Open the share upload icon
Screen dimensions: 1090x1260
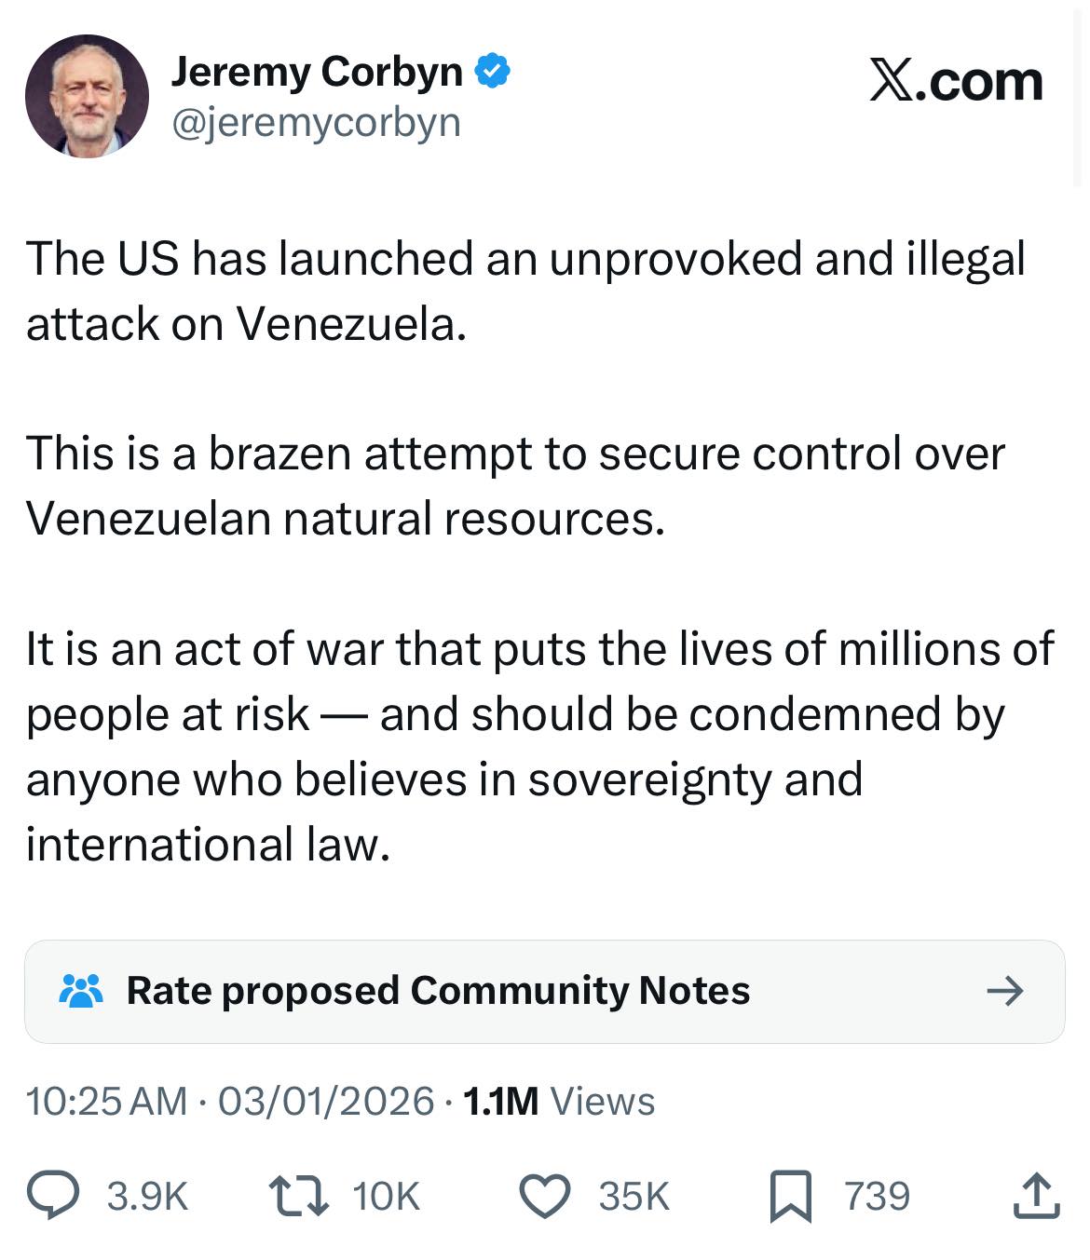click(1037, 1195)
